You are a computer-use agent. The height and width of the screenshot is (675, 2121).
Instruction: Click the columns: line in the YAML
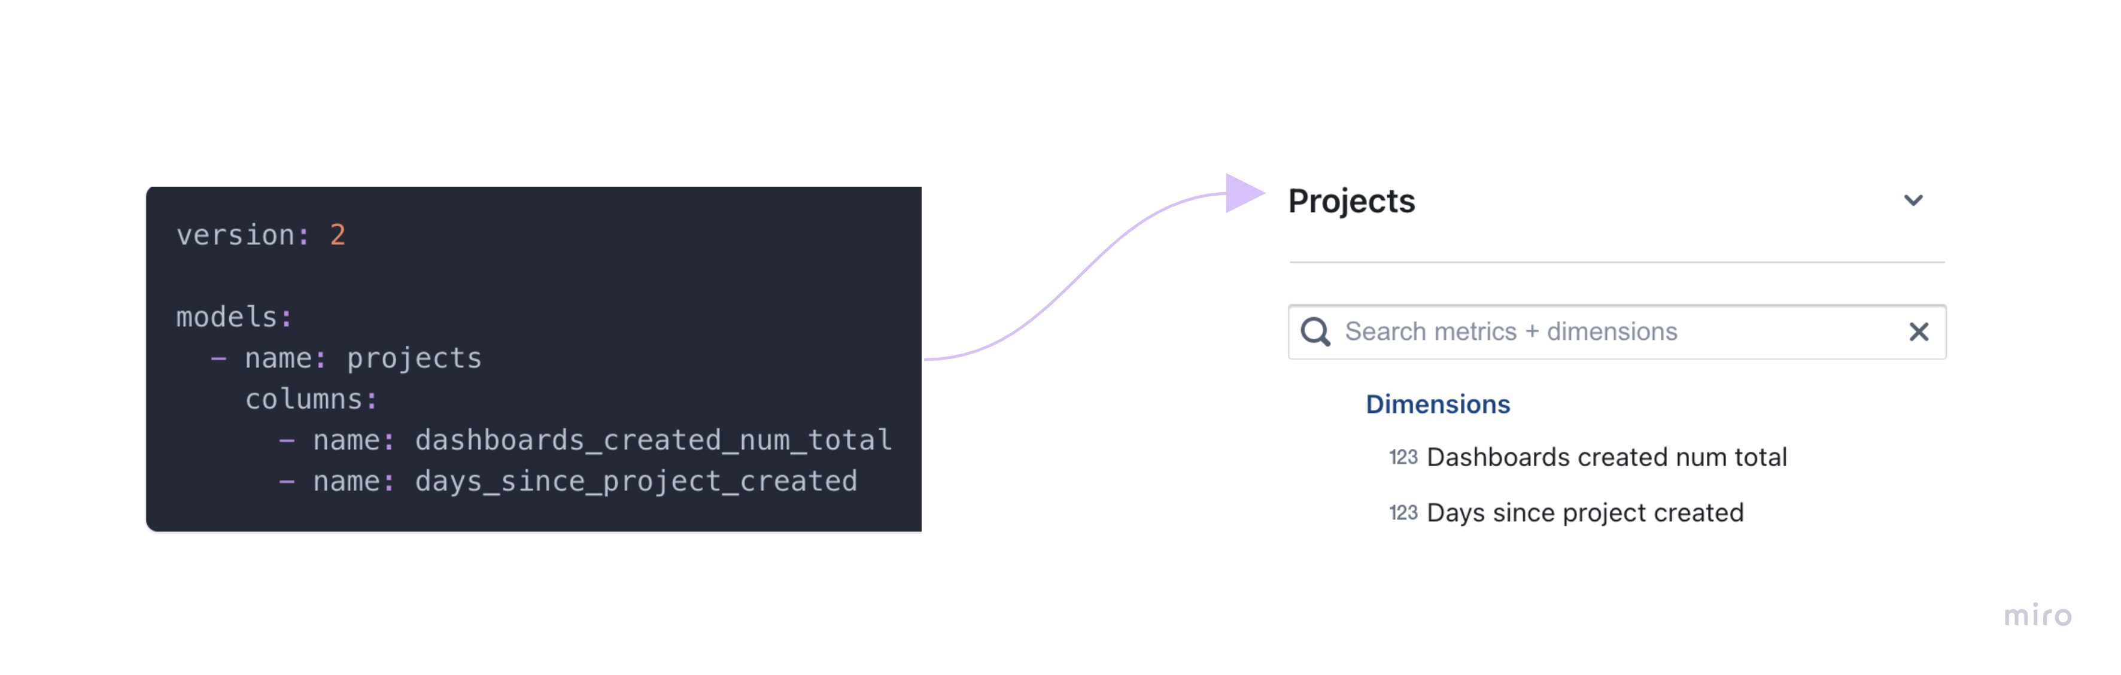(x=312, y=399)
